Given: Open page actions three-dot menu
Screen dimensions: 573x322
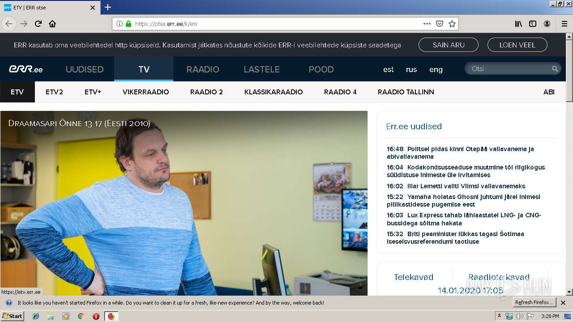Looking at the screenshot, I should click(427, 24).
